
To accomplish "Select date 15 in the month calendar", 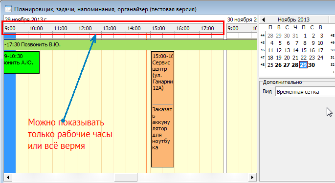I will click(x=304, y=50).
